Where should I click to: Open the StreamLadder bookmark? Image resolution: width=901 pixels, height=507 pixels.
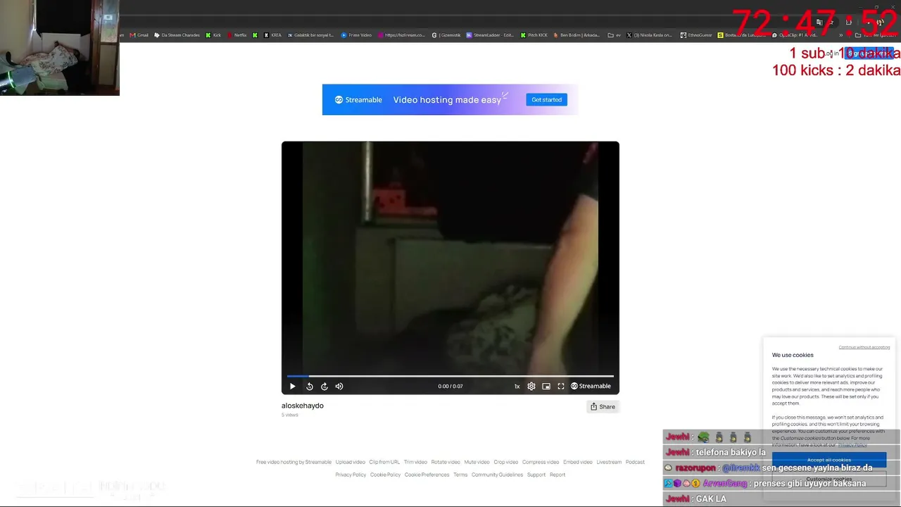tap(490, 35)
